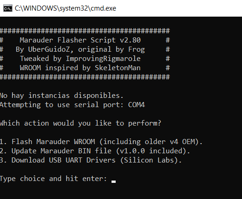Click the 'v1.0.0 included' text in option 2

pyautogui.click(x=151, y=151)
